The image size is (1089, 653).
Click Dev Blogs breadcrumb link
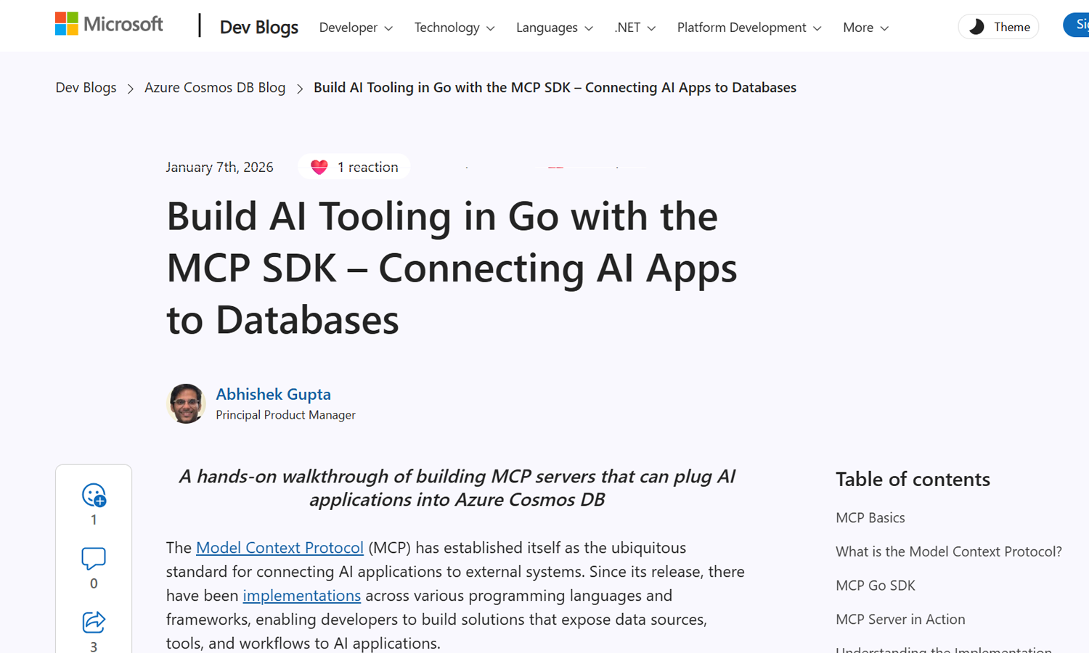pyautogui.click(x=86, y=88)
